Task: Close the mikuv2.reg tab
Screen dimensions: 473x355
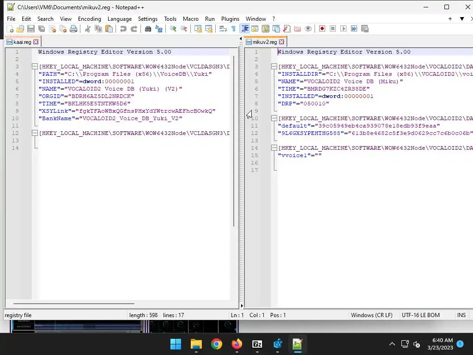Action: (281, 42)
